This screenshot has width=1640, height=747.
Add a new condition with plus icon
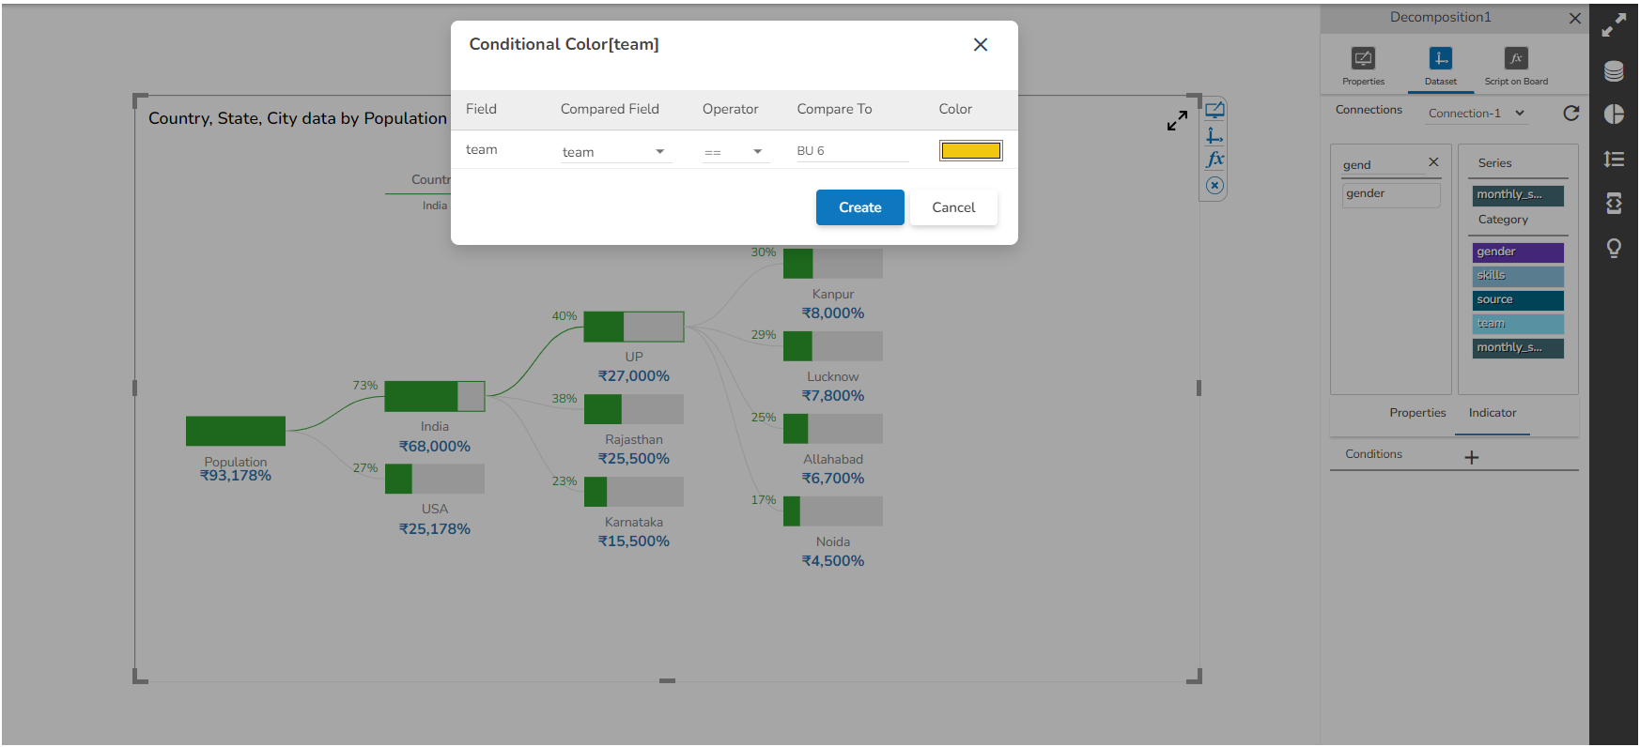click(1471, 457)
